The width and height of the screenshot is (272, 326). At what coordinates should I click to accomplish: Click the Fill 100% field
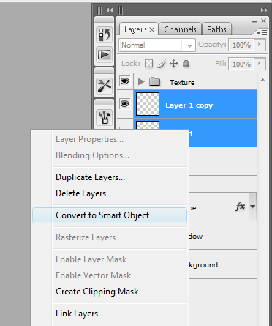241,64
